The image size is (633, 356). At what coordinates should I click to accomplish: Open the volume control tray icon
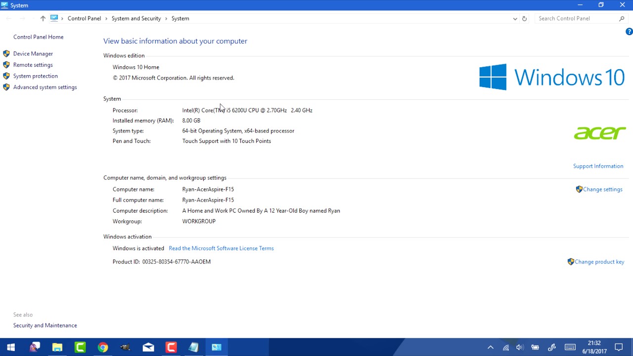pyautogui.click(x=520, y=347)
